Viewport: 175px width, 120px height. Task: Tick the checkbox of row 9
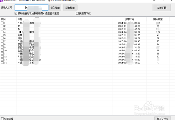[x=2, y=47]
